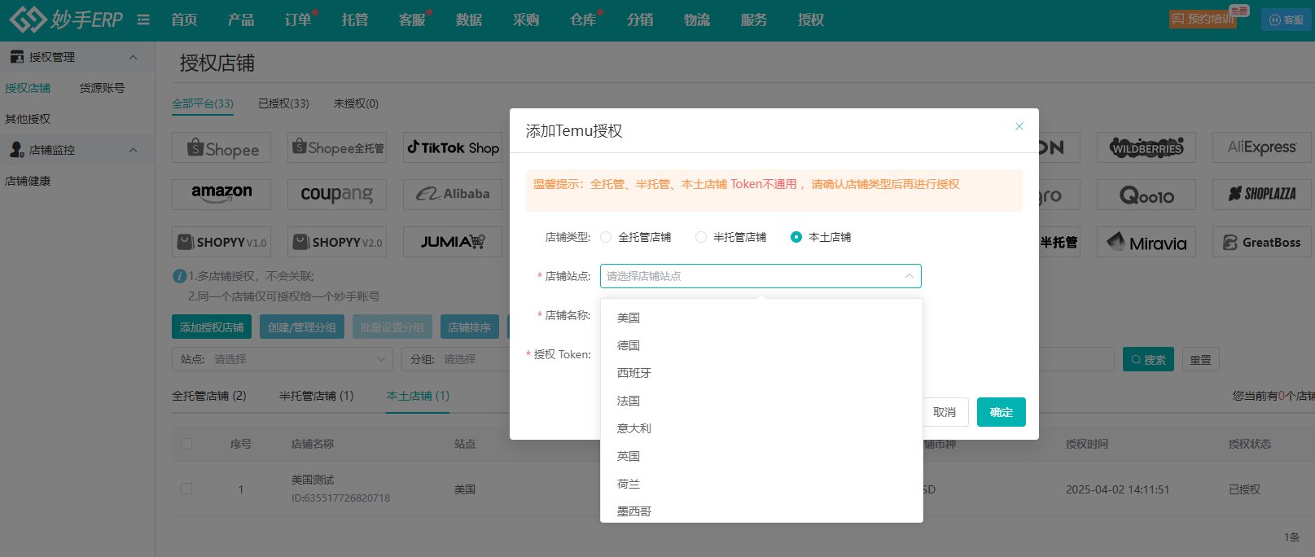This screenshot has width=1315, height=557.
Task: Select the 本土店铺 radio button
Action: pyautogui.click(x=796, y=237)
